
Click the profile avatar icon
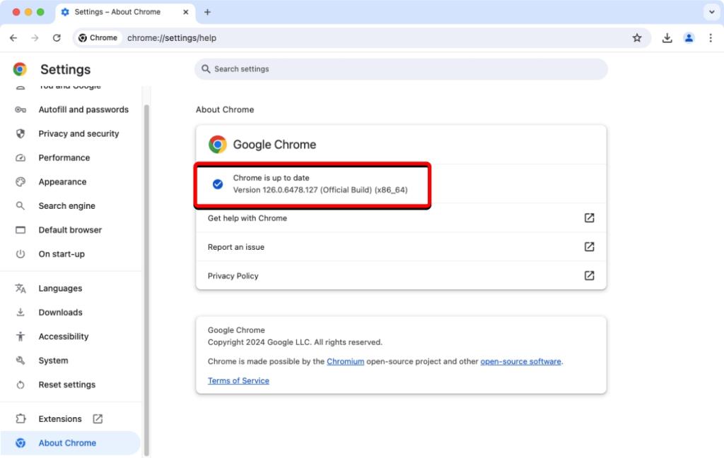[689, 37]
